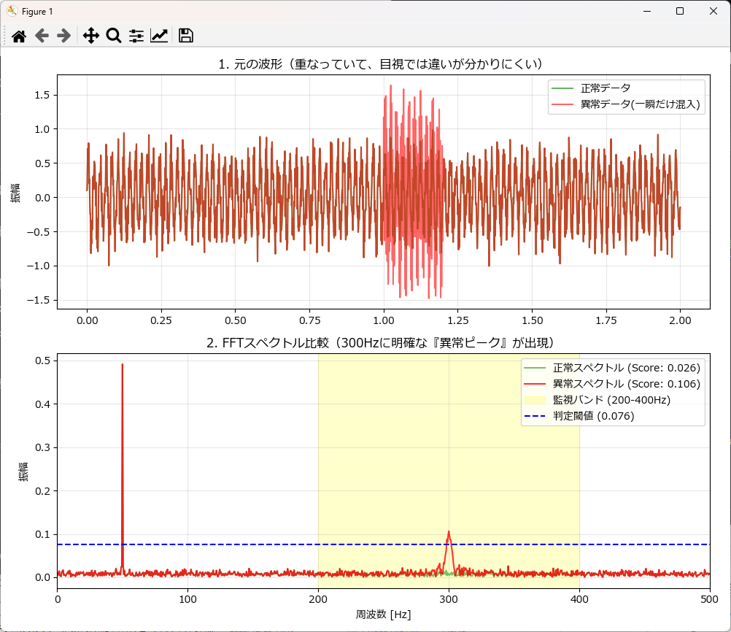Toggle the Zoom magnifier tool
The image size is (731, 632).
pyautogui.click(x=113, y=36)
